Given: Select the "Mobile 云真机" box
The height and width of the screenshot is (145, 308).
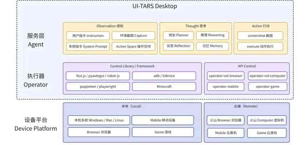Looking at the screenshot, I should 226,133.
